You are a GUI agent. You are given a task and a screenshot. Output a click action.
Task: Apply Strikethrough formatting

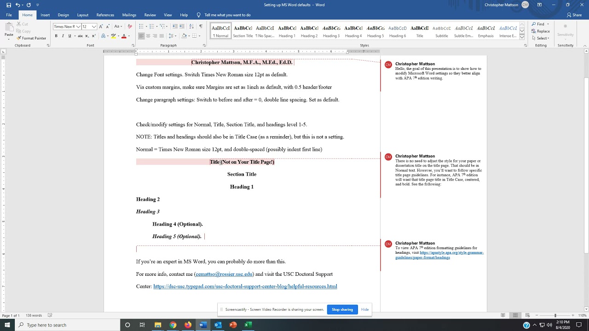coord(80,36)
